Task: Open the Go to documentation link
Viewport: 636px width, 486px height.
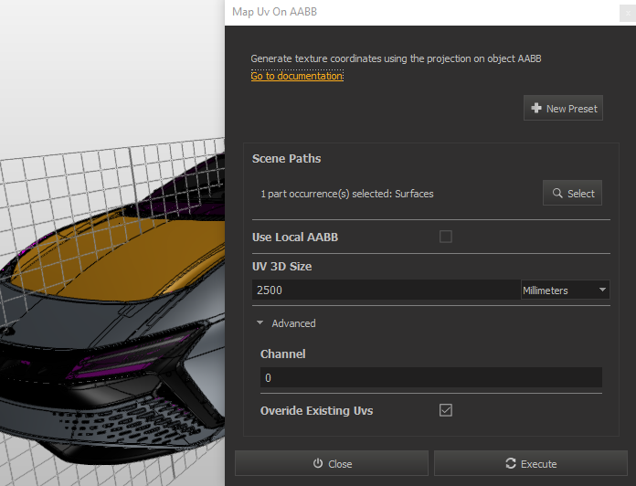Action: (x=297, y=76)
